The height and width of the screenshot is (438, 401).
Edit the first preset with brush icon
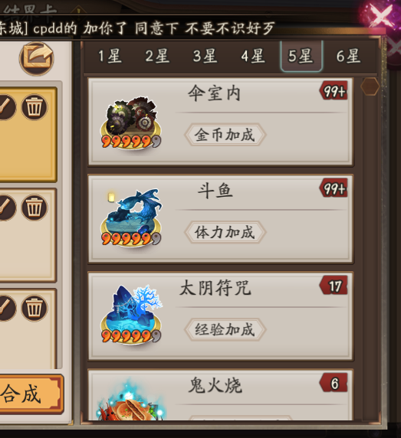coord(5,107)
